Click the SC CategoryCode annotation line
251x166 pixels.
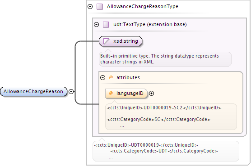pos(158,119)
